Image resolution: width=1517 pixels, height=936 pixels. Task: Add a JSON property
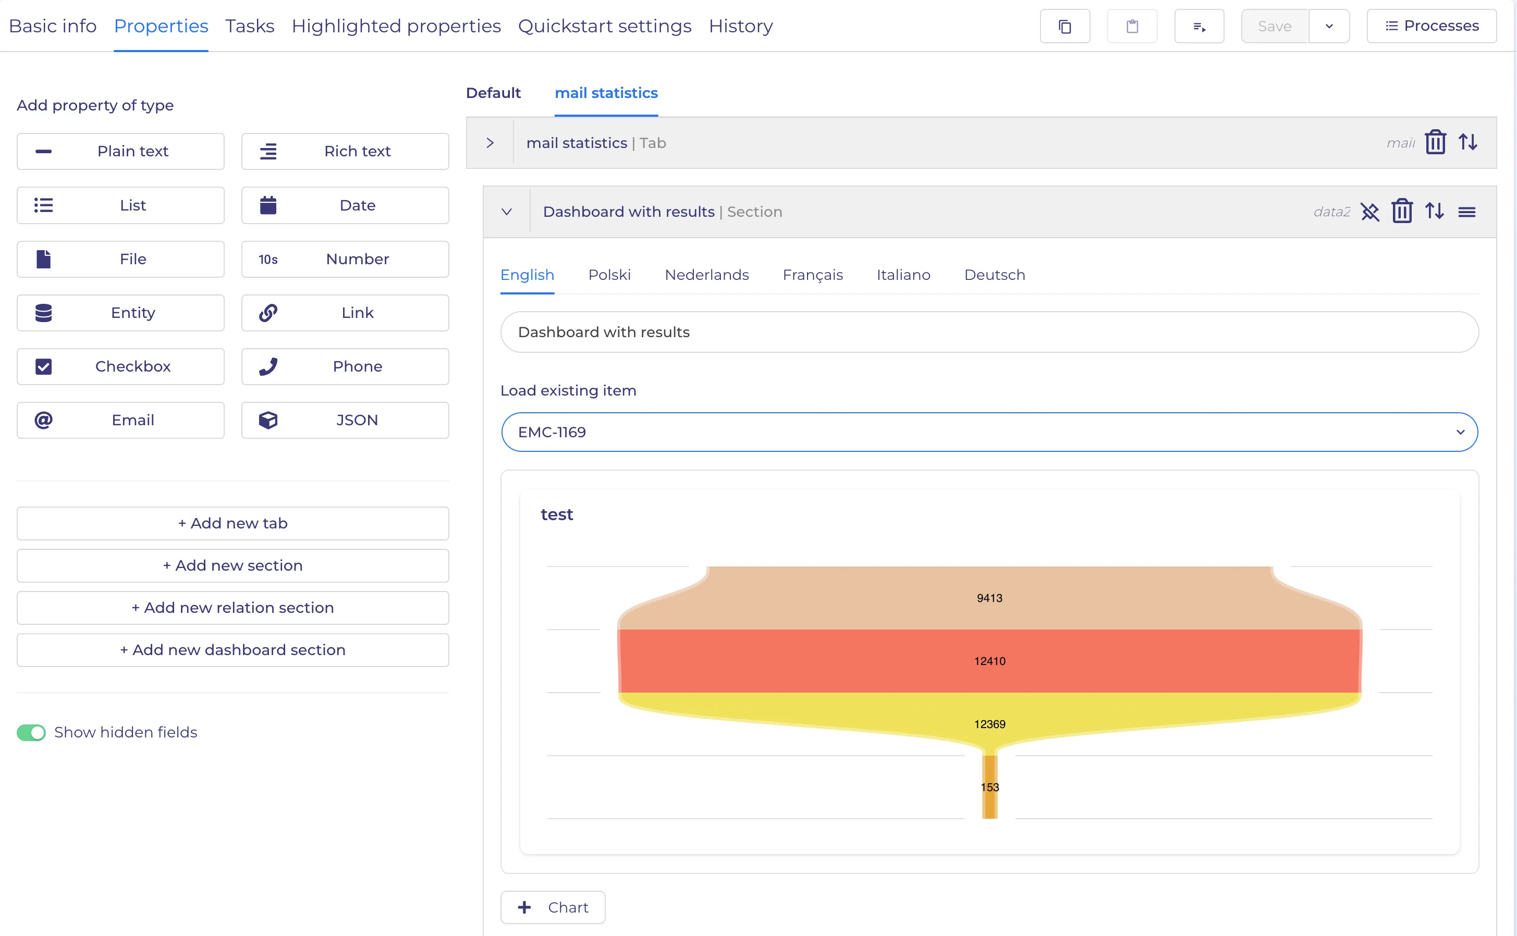(x=345, y=421)
